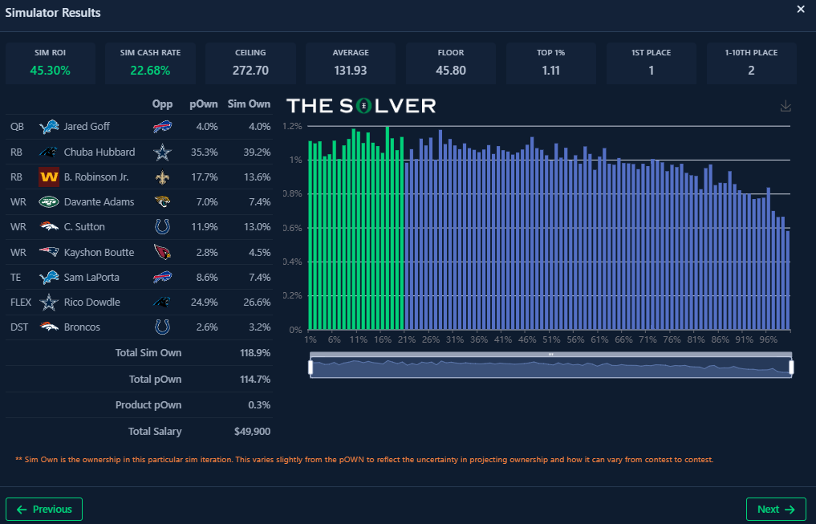This screenshot has width=816, height=524.
Task: Click the AVERAGE value 131.93
Action: click(351, 71)
